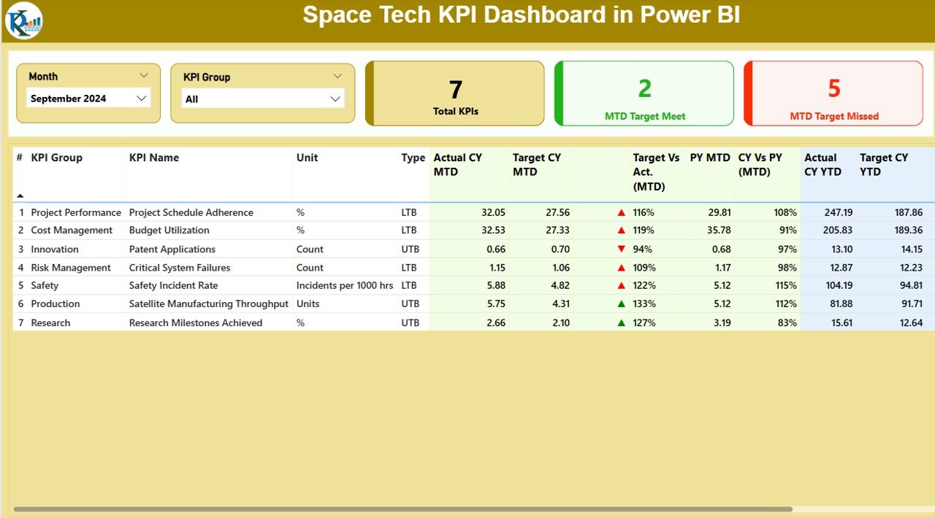Click the Target CY YTD column header
The height and width of the screenshot is (518, 935).
click(x=883, y=164)
